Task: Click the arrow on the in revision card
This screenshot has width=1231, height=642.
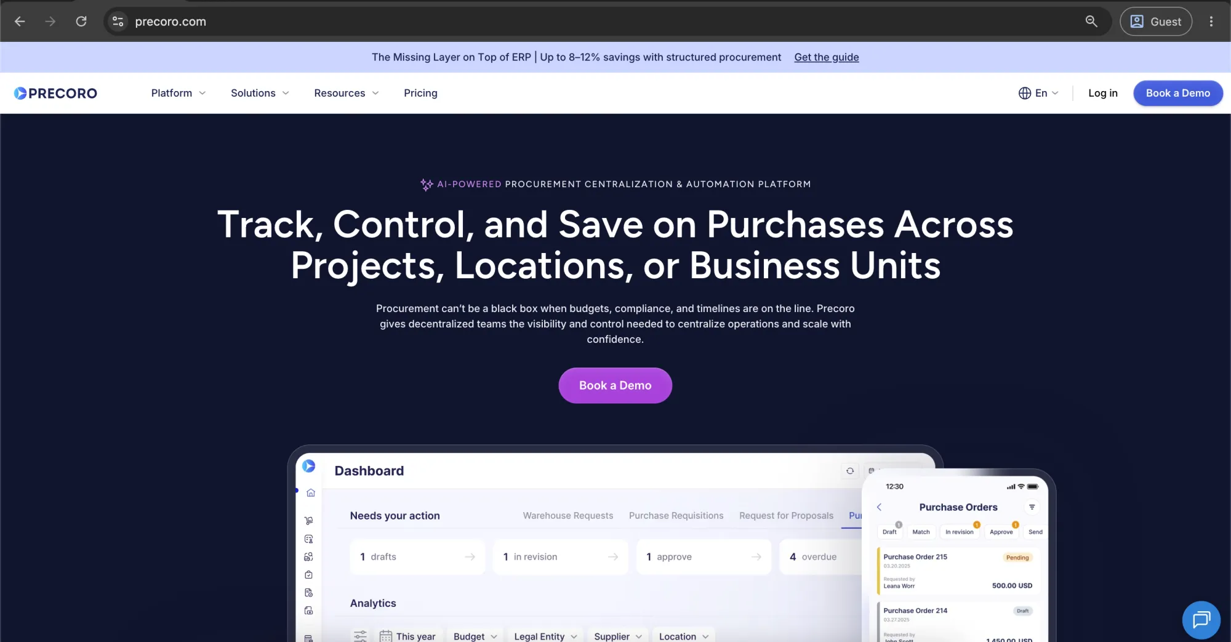Action: coord(613,557)
